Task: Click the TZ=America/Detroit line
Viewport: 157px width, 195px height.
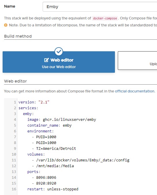Action: pyautogui.click(x=54, y=148)
